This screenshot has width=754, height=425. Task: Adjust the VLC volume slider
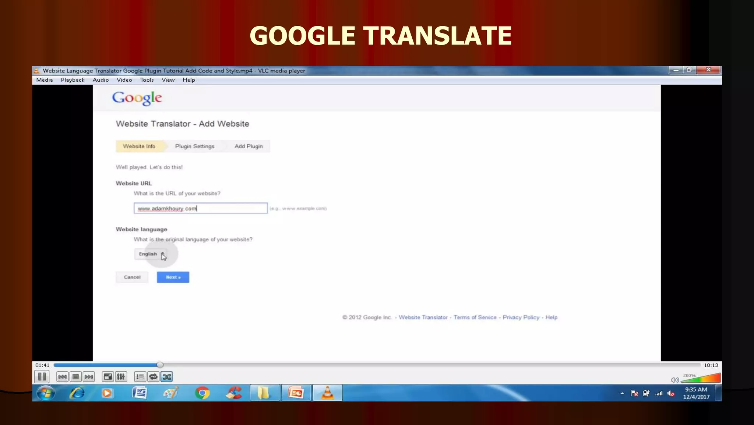coord(701,378)
